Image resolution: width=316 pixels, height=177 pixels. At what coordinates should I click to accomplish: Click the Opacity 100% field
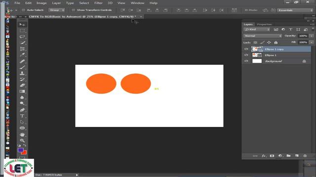[x=303, y=36]
